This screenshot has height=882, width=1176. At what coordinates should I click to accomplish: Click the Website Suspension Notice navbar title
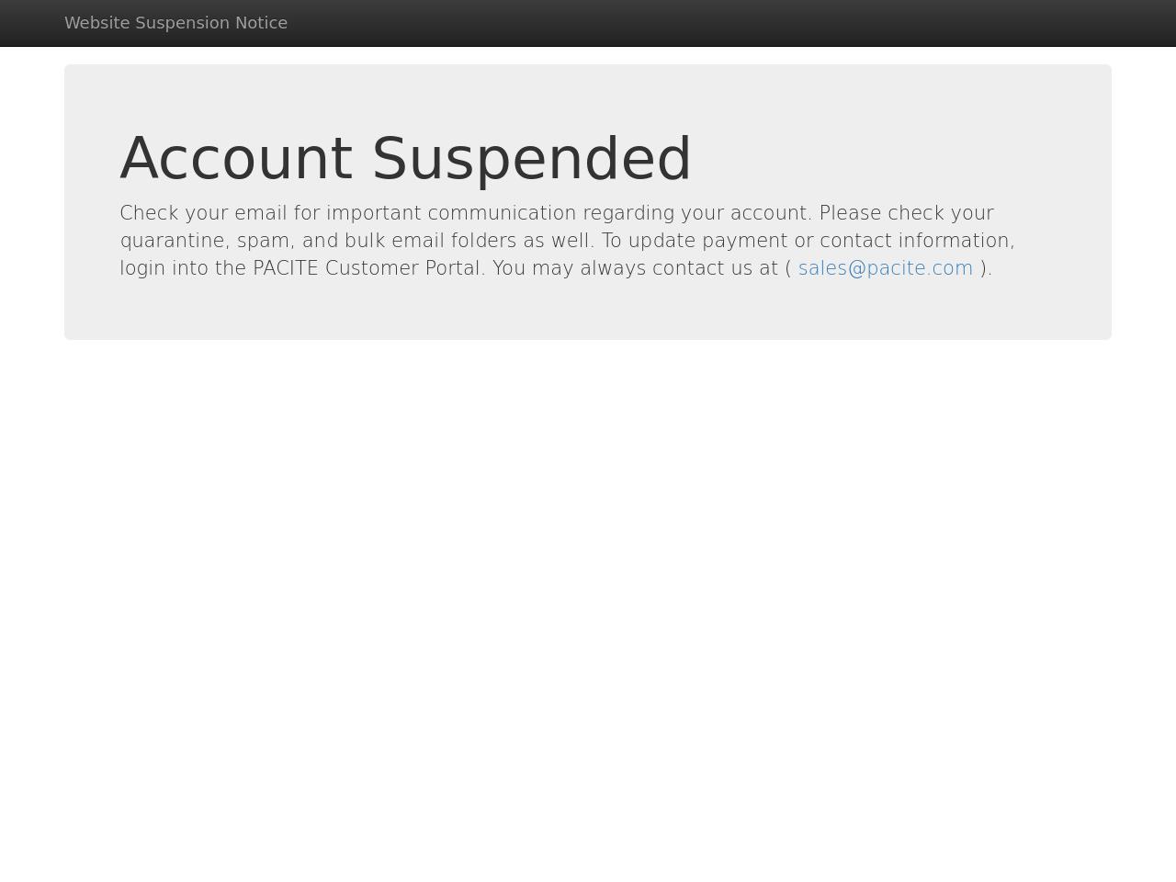[175, 23]
